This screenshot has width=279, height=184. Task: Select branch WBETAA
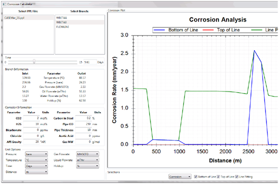pyautogui.click(x=79, y=18)
